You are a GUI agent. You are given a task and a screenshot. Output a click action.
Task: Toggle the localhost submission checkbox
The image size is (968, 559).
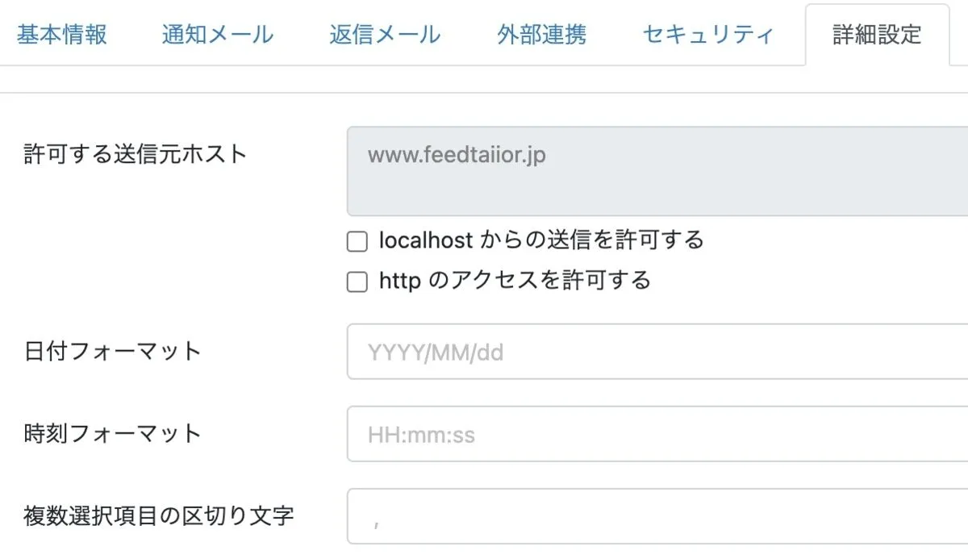click(x=356, y=240)
